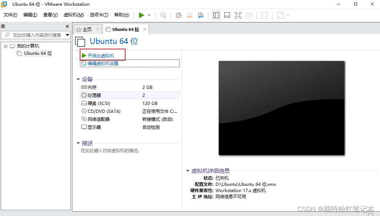Click the green power-on toolbar play button
380x216 pixels.
point(142,15)
